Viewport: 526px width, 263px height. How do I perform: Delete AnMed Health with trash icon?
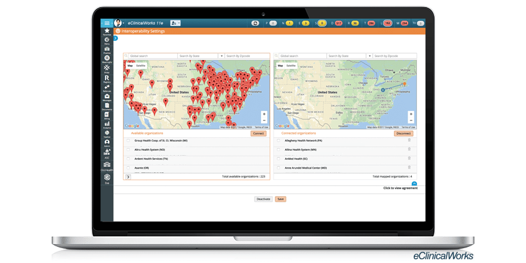point(409,158)
